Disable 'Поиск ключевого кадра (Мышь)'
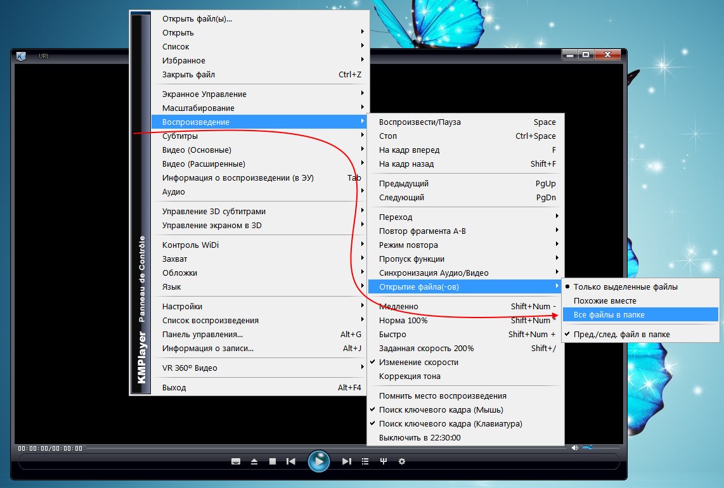This screenshot has width=724, height=488. point(441,409)
